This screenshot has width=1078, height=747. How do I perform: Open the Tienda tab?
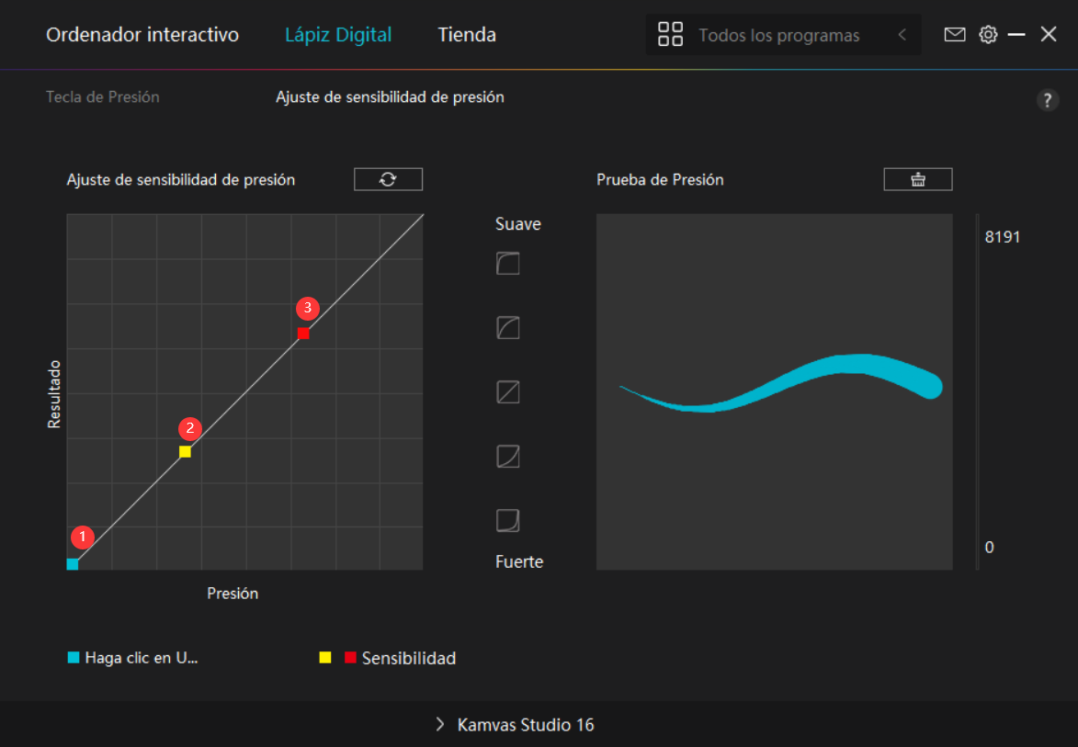point(467,35)
